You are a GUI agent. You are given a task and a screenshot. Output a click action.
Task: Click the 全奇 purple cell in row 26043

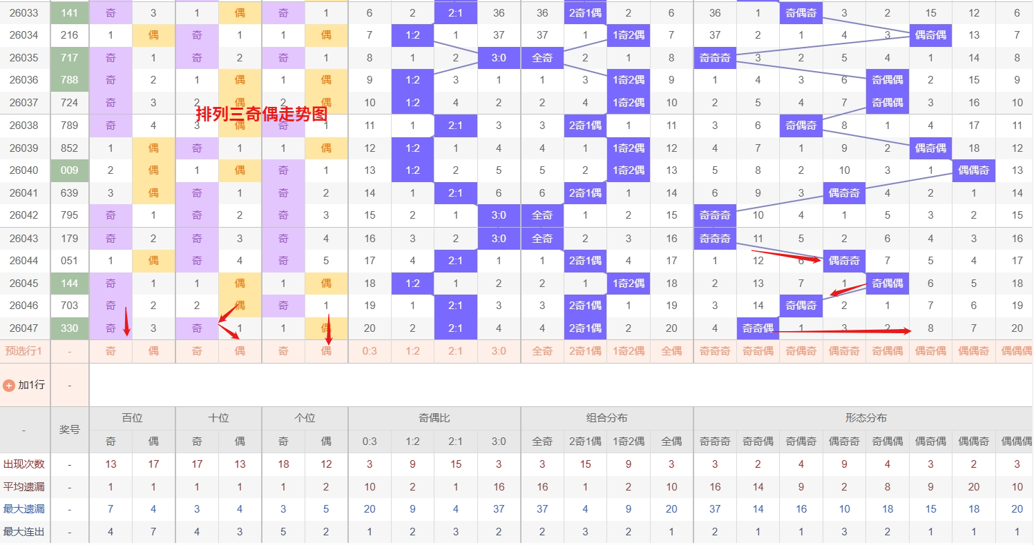(x=542, y=239)
